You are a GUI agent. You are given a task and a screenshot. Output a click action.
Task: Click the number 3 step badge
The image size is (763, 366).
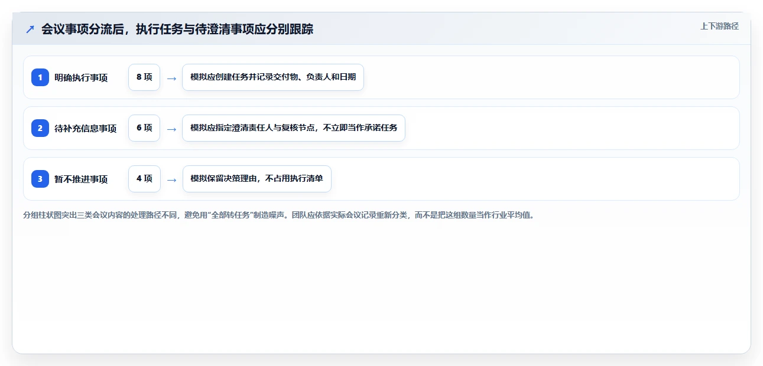tap(40, 179)
